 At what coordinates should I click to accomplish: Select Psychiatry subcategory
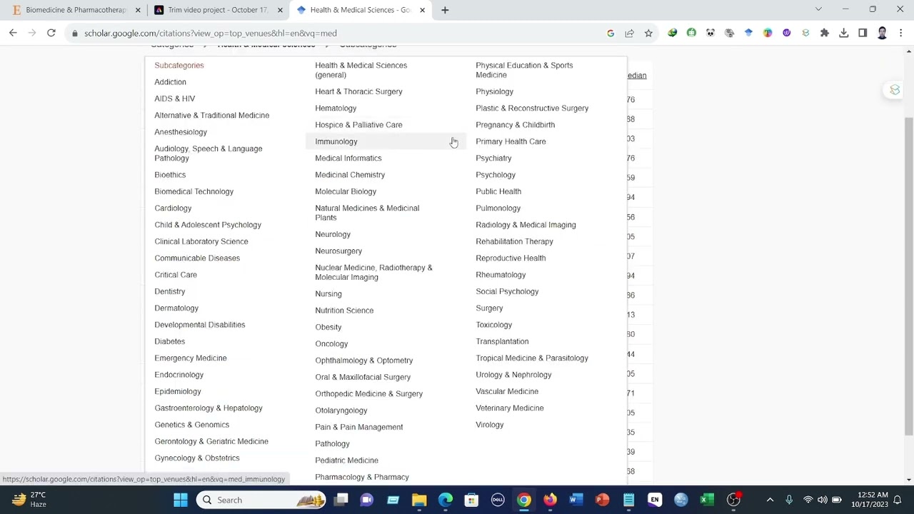493,158
